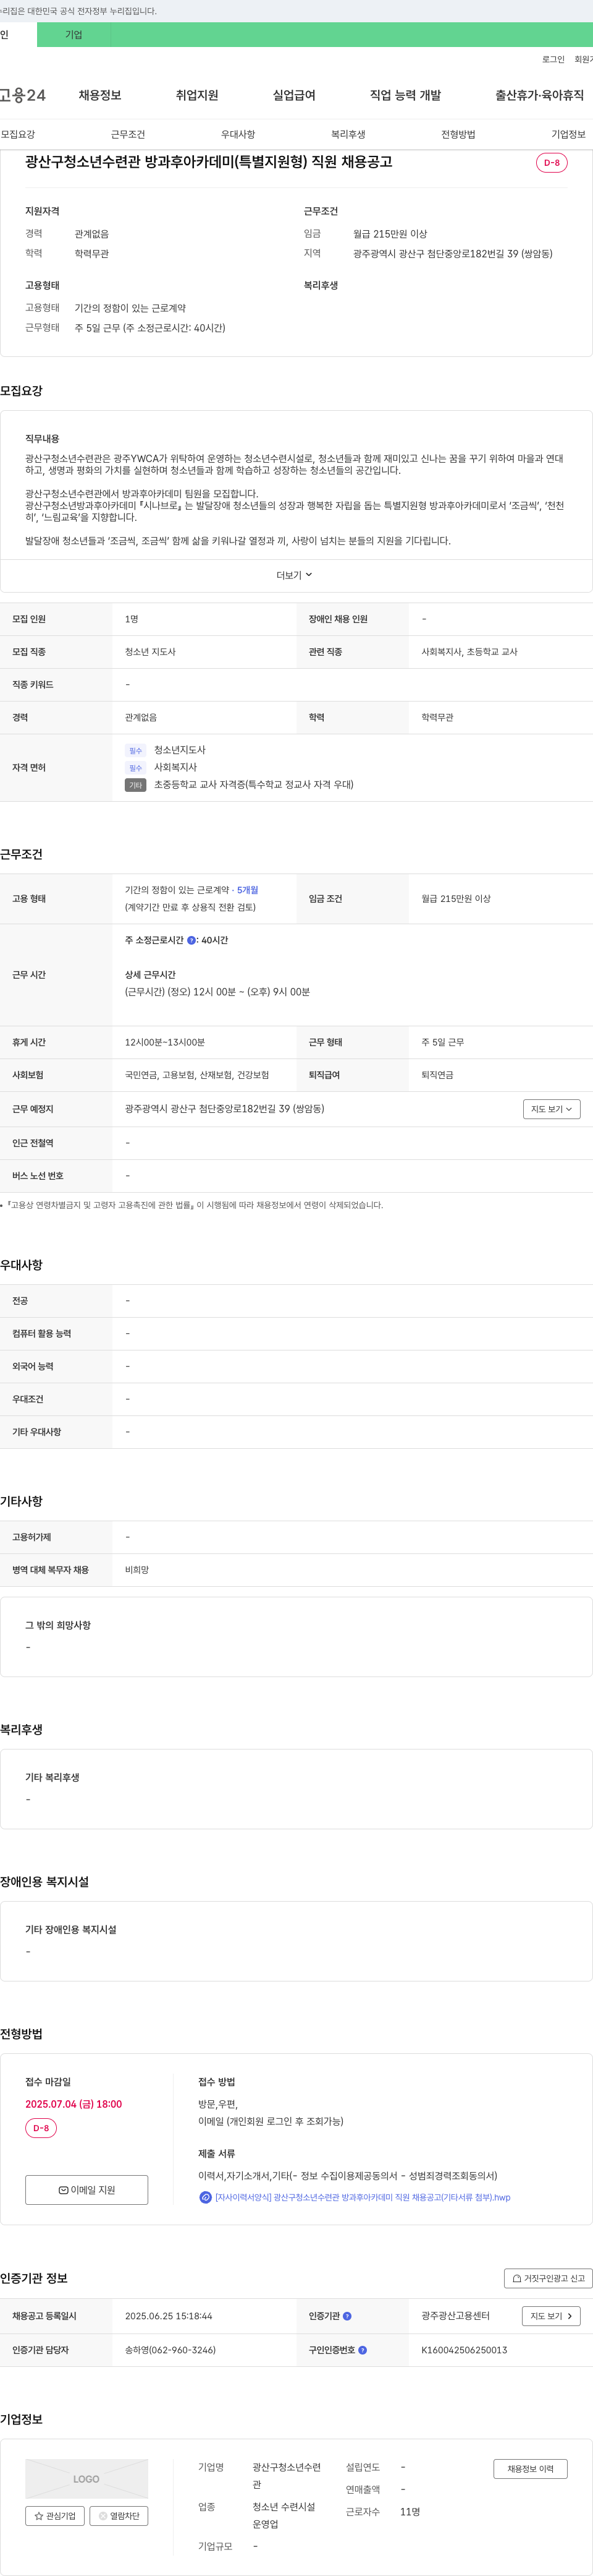Click the company LOGO placeholder image
The height and width of the screenshot is (2576, 593).
[x=87, y=2479]
